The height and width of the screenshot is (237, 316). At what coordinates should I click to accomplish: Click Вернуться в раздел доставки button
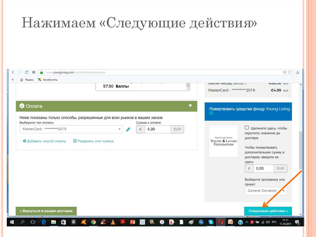(x=46, y=211)
